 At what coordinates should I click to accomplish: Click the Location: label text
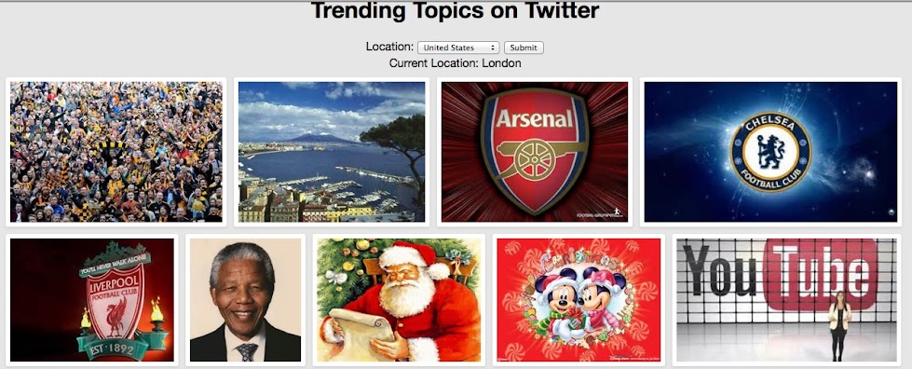(389, 47)
